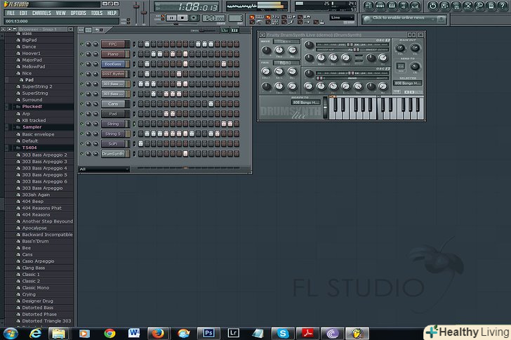
Task: Open Google Chrome from the taskbar
Action: pyautogui.click(x=109, y=332)
